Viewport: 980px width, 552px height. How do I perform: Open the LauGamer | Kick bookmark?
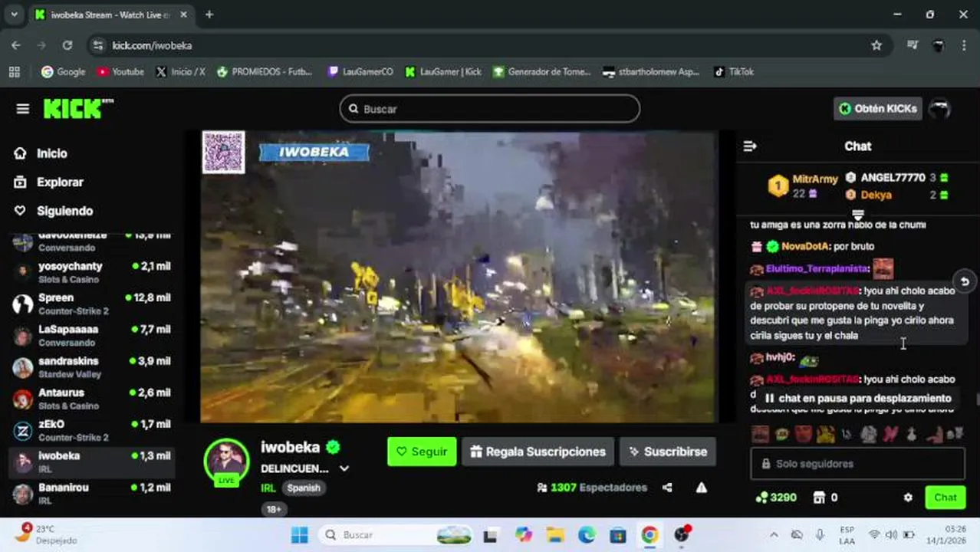pyautogui.click(x=443, y=72)
